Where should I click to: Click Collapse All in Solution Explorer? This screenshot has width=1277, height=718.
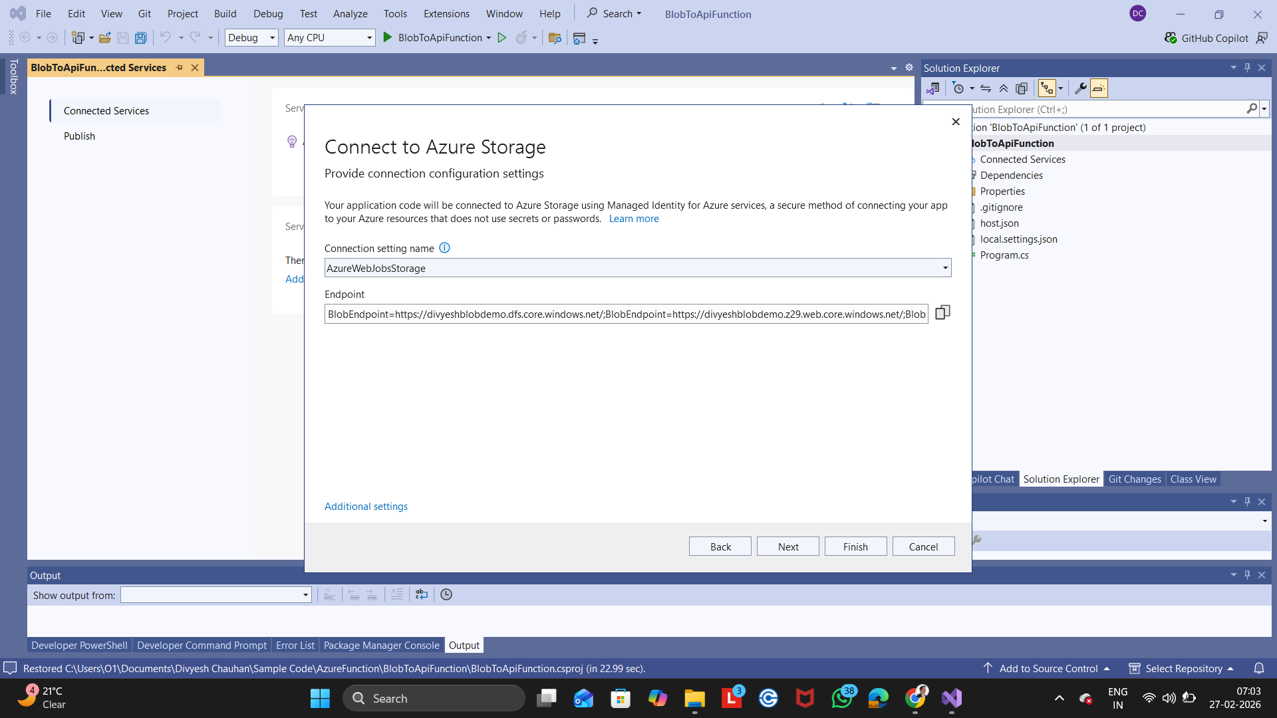(1004, 88)
